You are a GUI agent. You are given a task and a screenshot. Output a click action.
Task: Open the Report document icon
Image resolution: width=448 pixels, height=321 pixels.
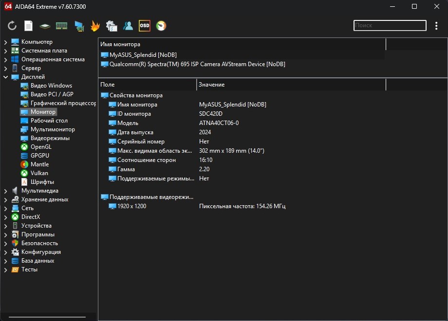29,26
